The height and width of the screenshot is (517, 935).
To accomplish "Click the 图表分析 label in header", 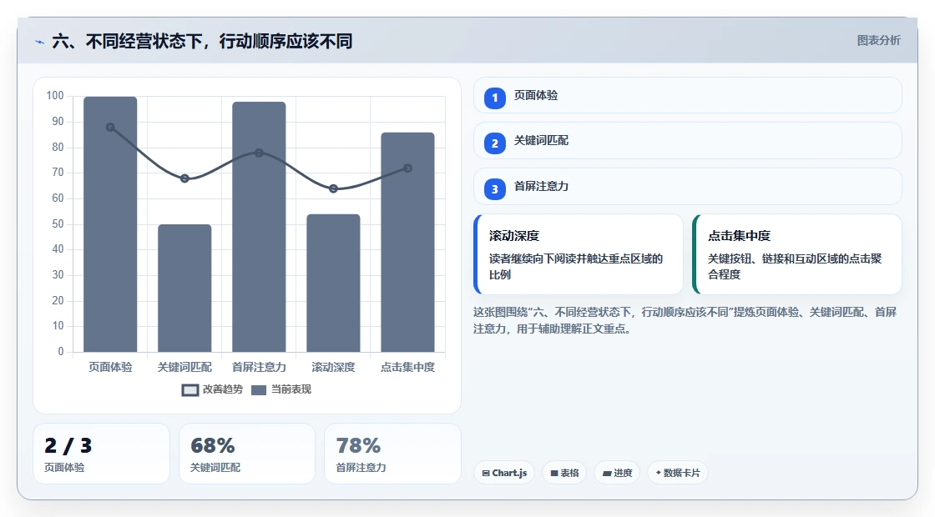I will [x=878, y=41].
